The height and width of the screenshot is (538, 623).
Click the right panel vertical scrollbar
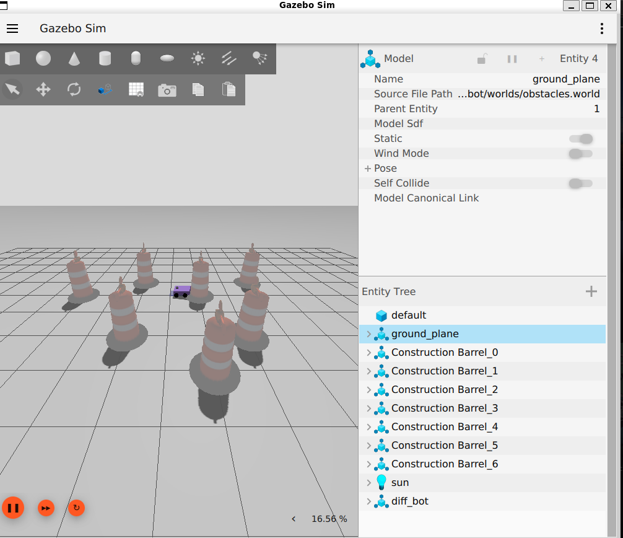[x=611, y=290]
